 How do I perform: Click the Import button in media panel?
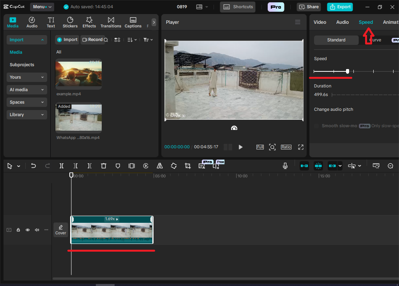pyautogui.click(x=67, y=39)
